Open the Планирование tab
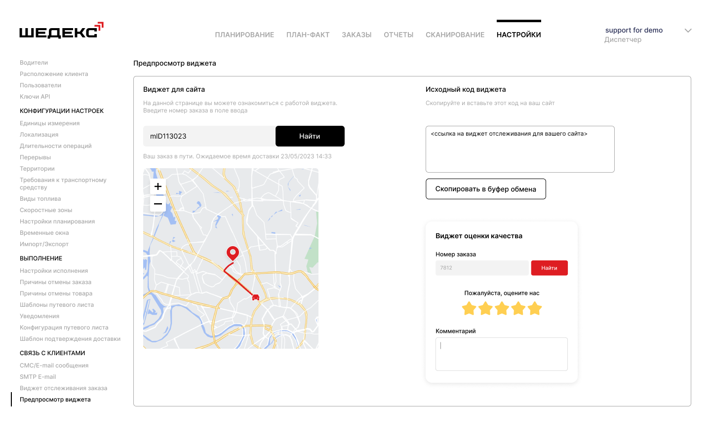The height and width of the screenshot is (439, 711). click(244, 35)
